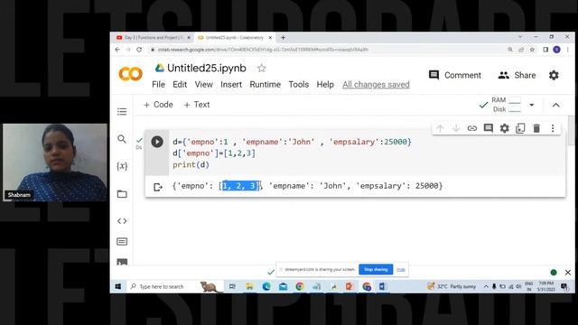Reload the browser page
The height and width of the screenshot is (325, 578).
(139, 50)
